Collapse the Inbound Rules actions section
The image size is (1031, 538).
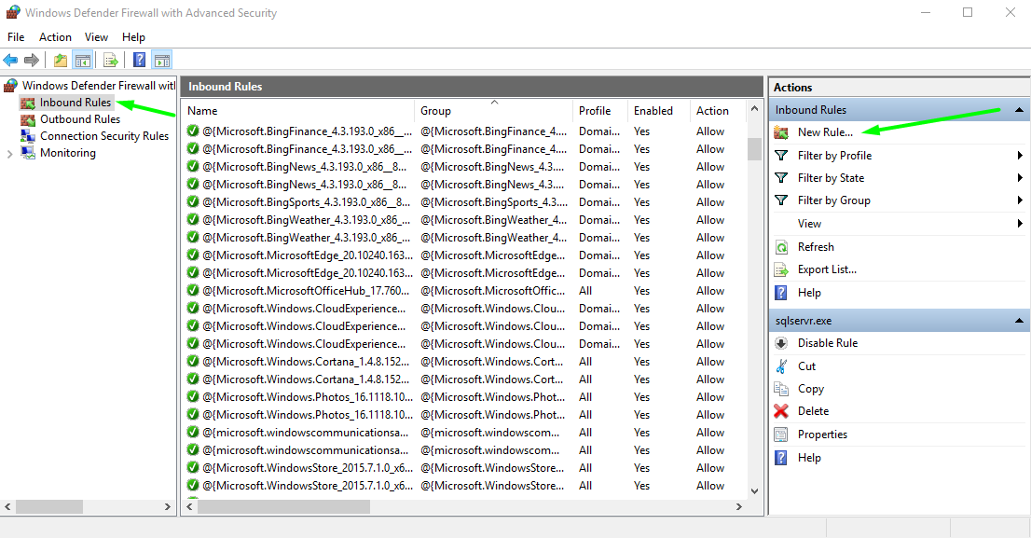tap(1017, 109)
